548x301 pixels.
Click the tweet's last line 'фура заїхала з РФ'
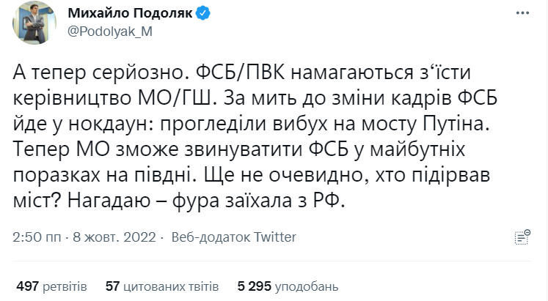coord(259,201)
